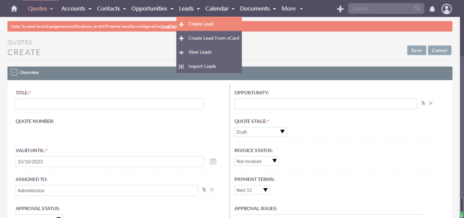
Task: Click the Cancel button
Action: (x=439, y=50)
